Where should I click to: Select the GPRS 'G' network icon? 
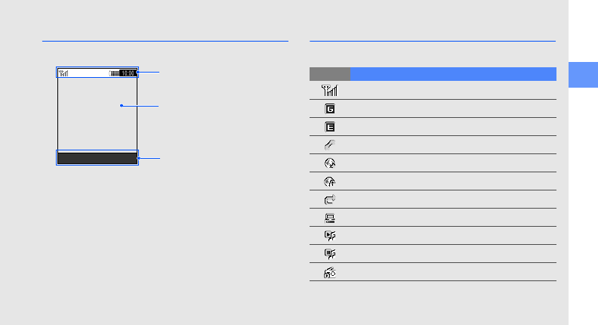[x=330, y=108]
